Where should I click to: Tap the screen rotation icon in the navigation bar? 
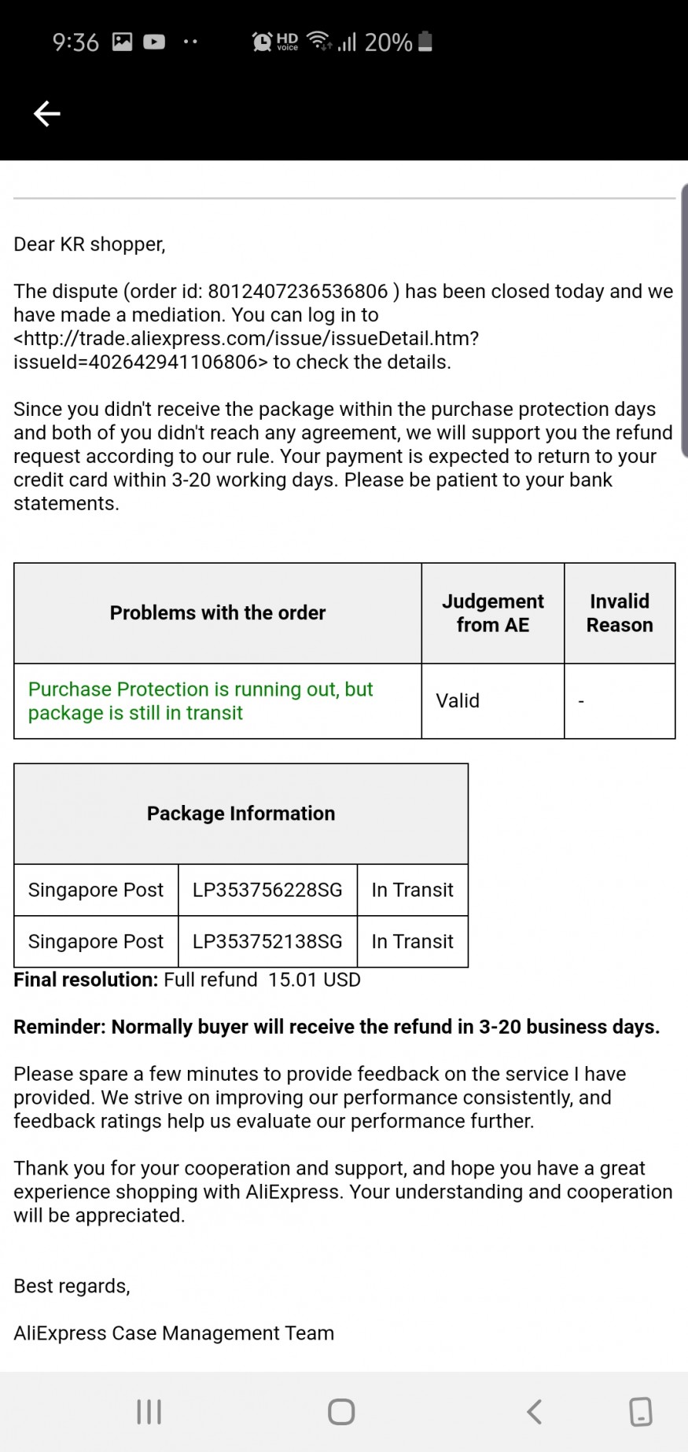coord(641,1412)
